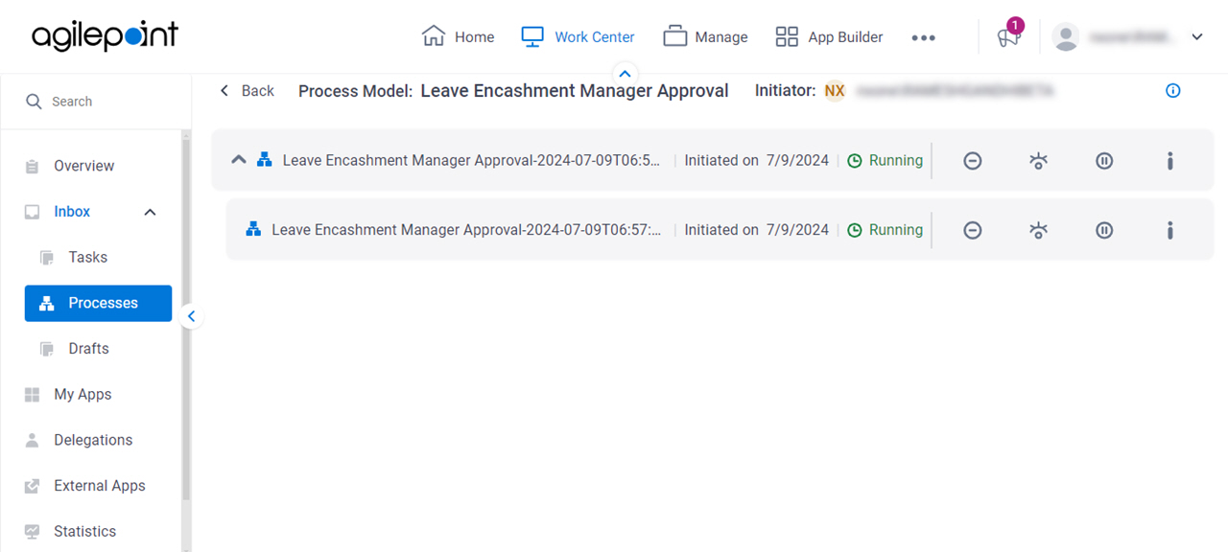Screen dimensions: 1228x552
Task: Open the three-dot more menu in top bar
Action: tap(923, 37)
